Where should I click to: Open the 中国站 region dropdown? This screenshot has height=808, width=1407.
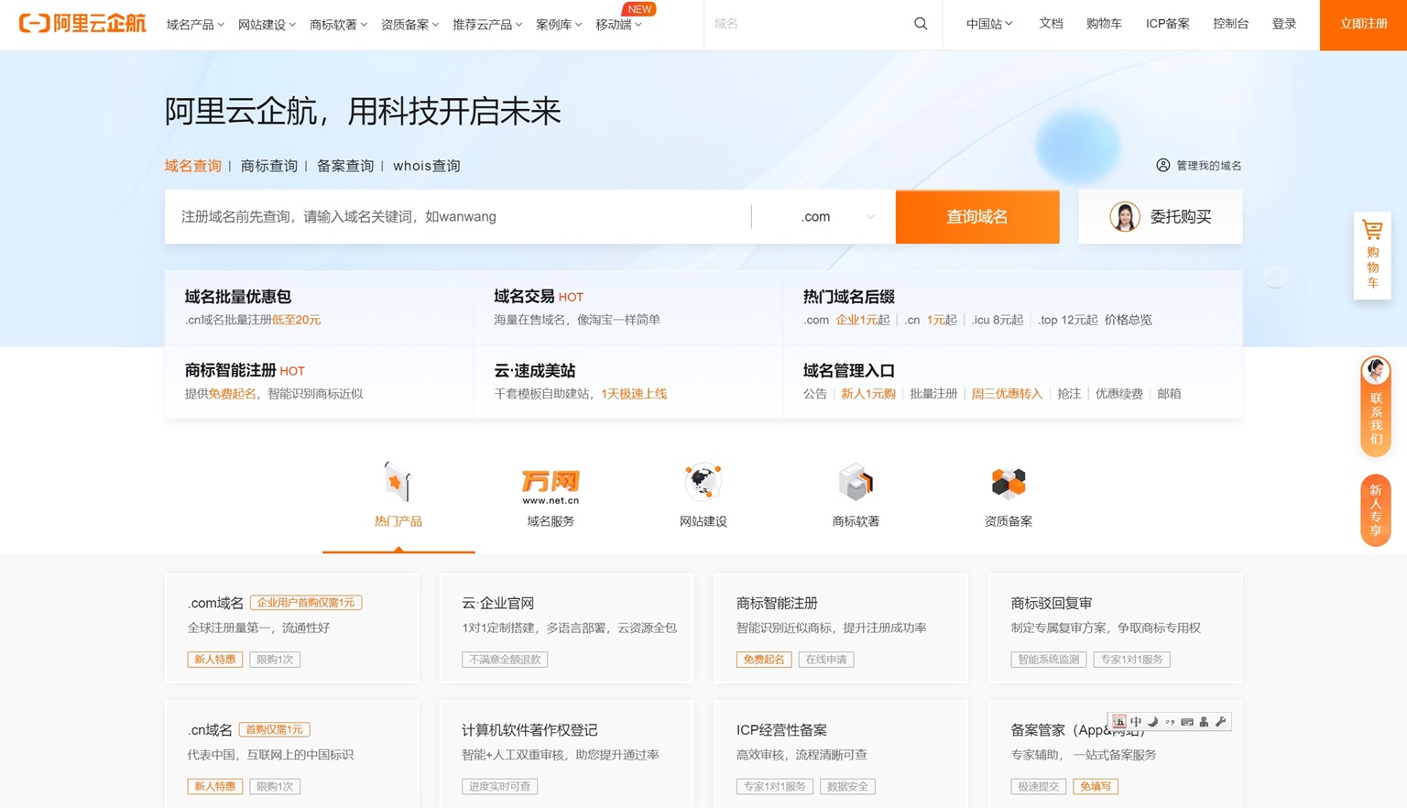coord(989,24)
